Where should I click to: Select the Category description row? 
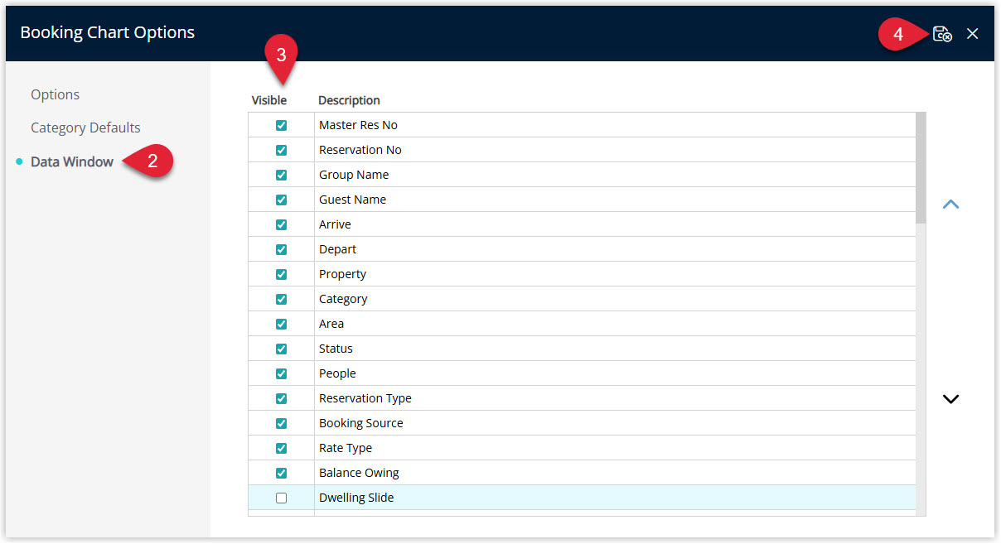(615, 299)
